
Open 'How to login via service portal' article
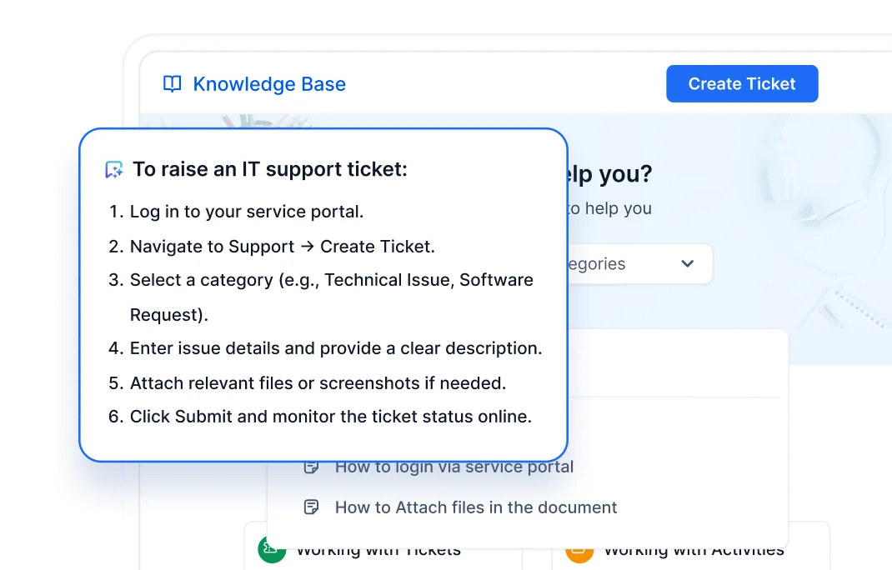point(454,467)
